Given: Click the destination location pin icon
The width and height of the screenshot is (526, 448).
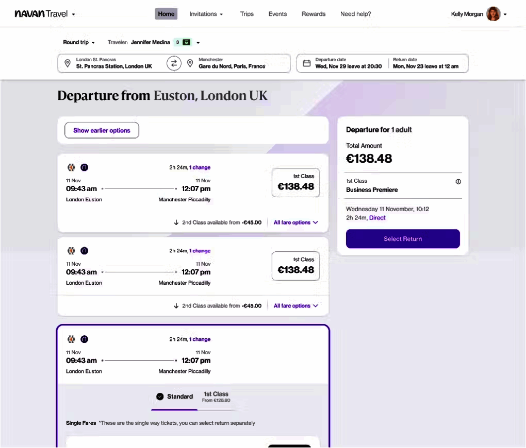Looking at the screenshot, I should click(x=190, y=63).
